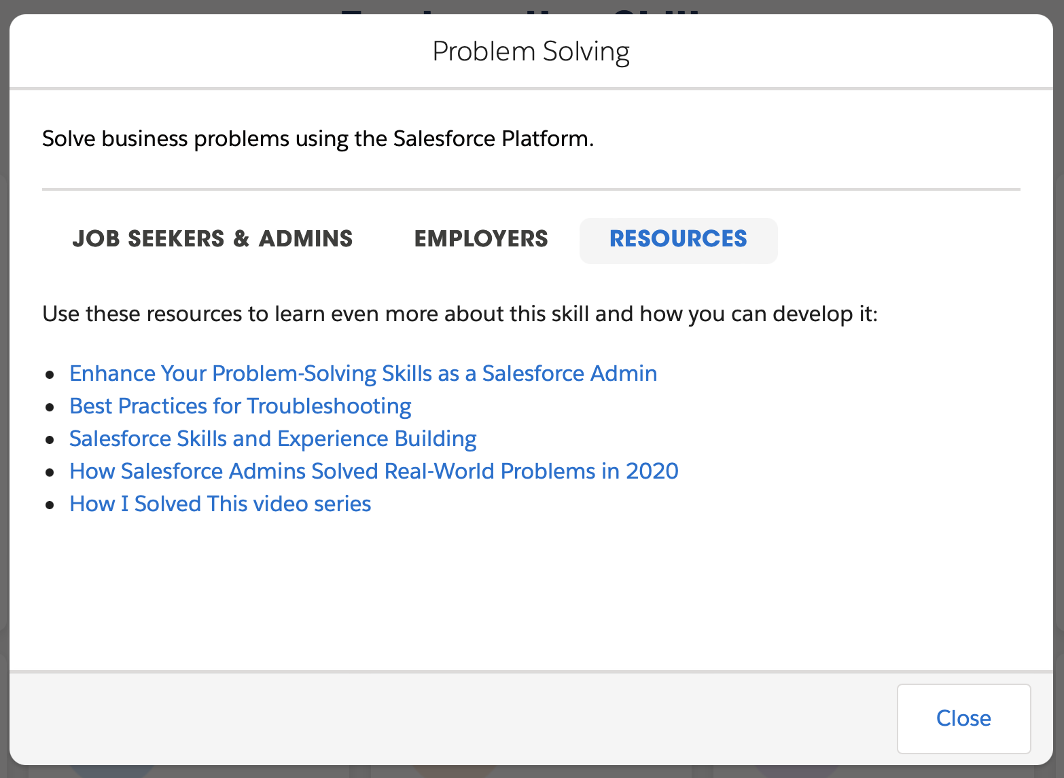Image resolution: width=1064 pixels, height=778 pixels.
Task: Open Enhance Your Problem-Solving Skills link
Action: [363, 373]
